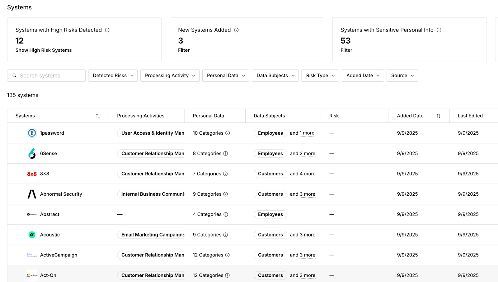The width and height of the screenshot is (498, 282).
Task: Click Customers tag in 8x8 row
Action: coord(270,174)
